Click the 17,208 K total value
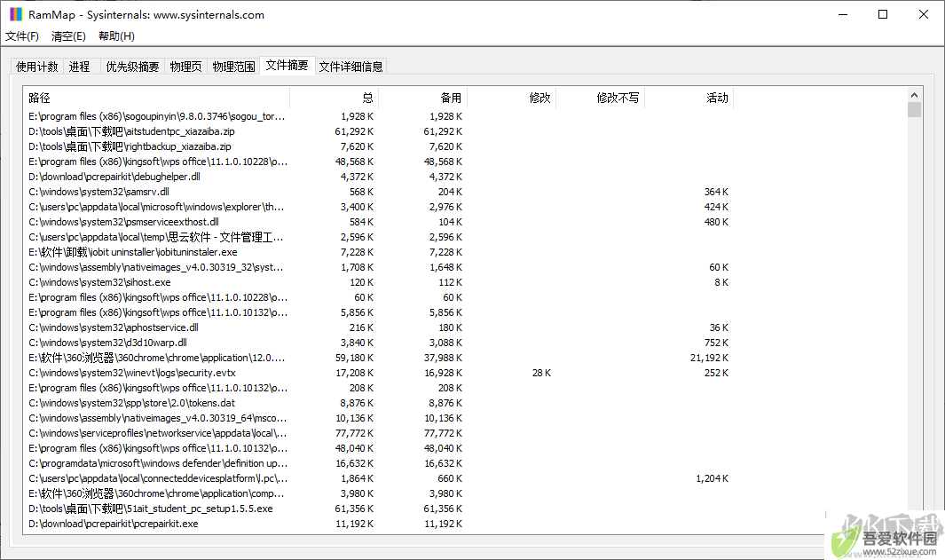Screen dimensions: 945x560 pyautogui.click(x=354, y=373)
